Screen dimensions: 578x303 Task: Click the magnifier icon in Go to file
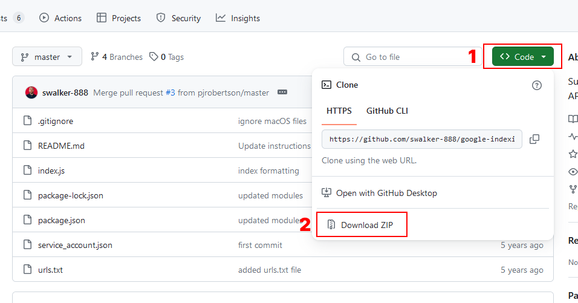(x=356, y=57)
